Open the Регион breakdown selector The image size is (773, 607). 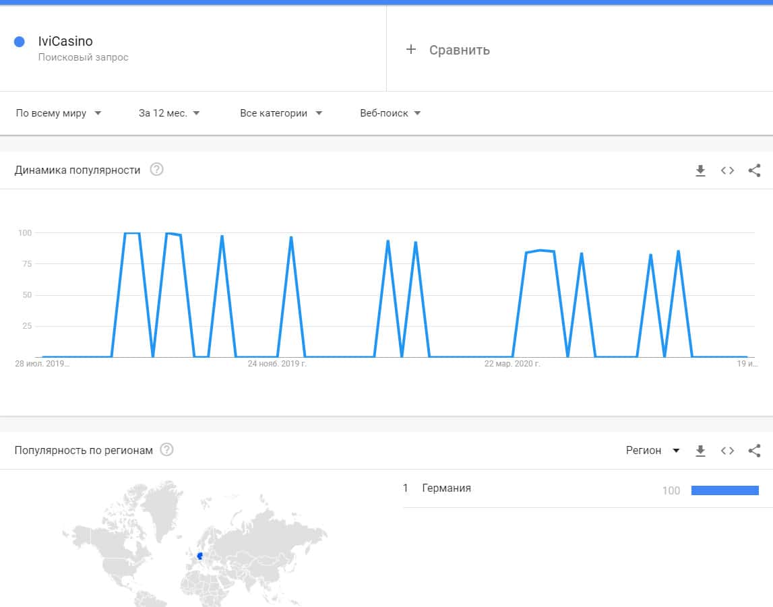pyautogui.click(x=652, y=451)
